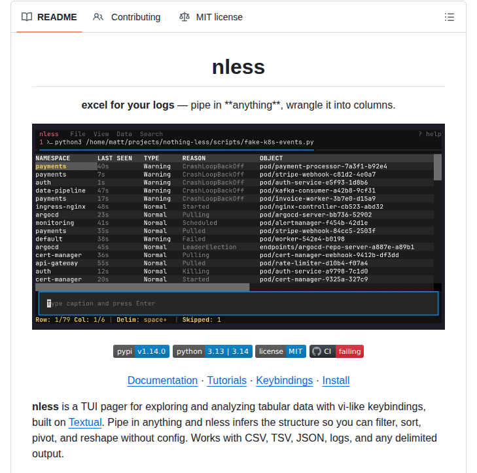Click 'Delim: space+' status entry
Viewport: 477px width, 473px height.
141,320
